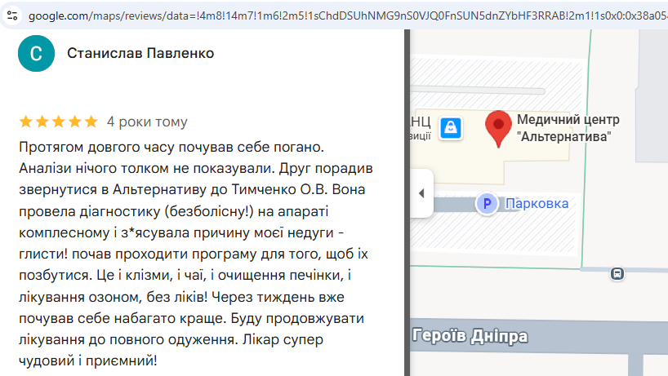This screenshot has width=668, height=376.
Task: Click the second yellow rating star
Action: coord(42,122)
